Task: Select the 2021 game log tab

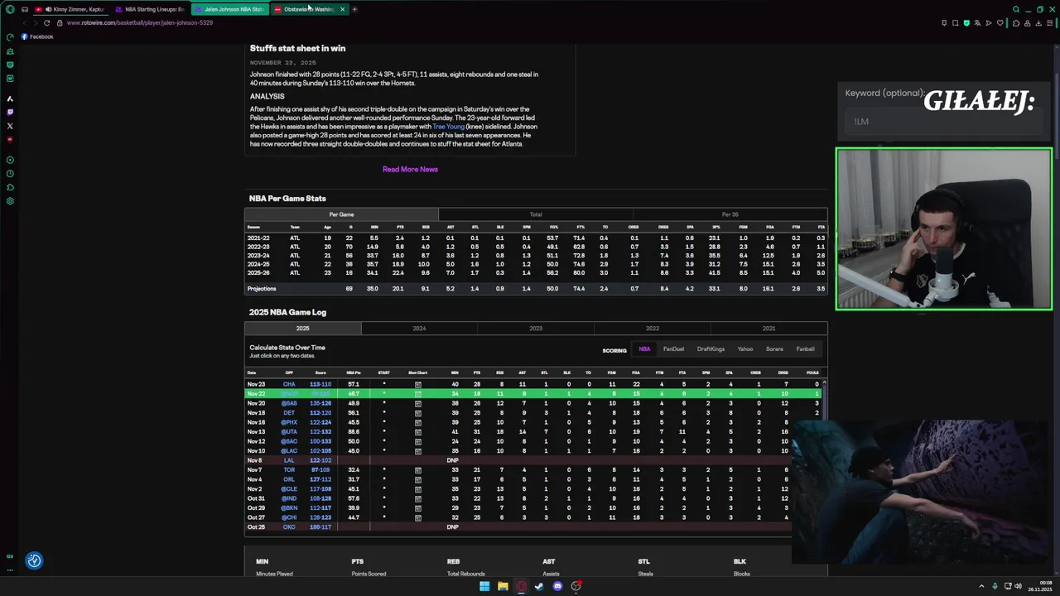Action: point(768,329)
